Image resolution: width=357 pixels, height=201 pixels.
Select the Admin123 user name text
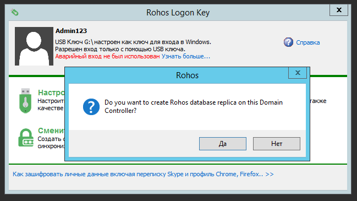click(72, 31)
